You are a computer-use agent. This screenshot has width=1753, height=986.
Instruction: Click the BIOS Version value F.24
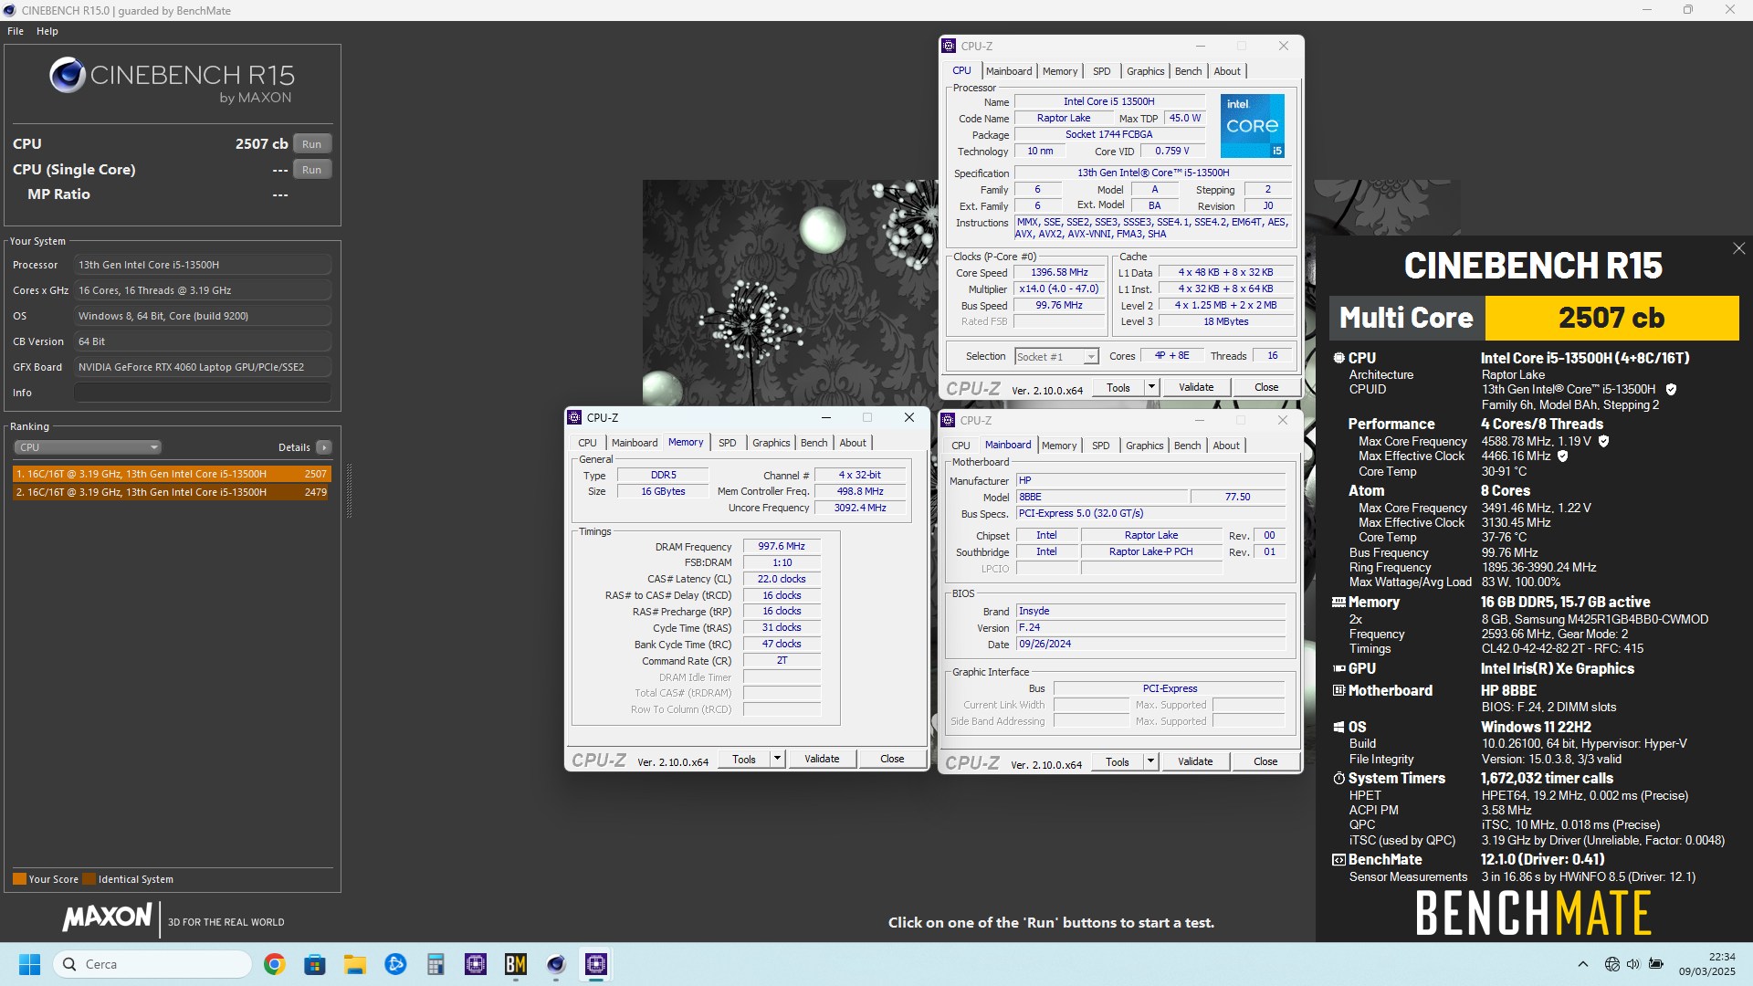pyautogui.click(x=1150, y=627)
